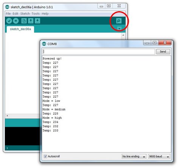Click the Verify checkmark icon
This screenshot has width=178, height=168.
9,21
